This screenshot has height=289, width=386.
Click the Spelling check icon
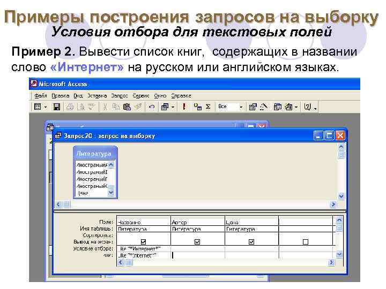[91, 107]
